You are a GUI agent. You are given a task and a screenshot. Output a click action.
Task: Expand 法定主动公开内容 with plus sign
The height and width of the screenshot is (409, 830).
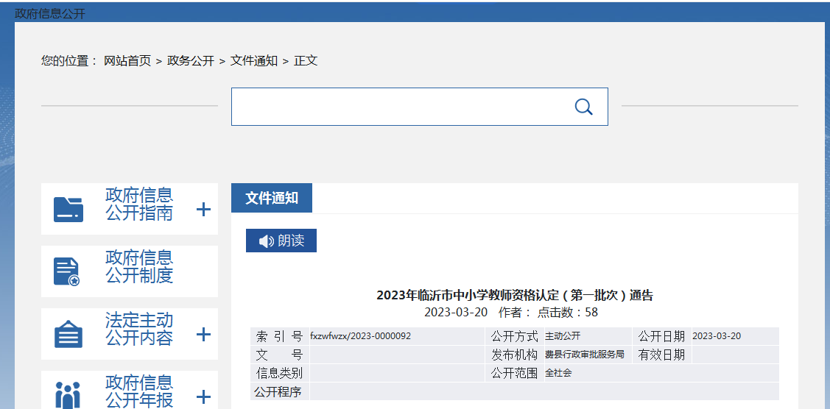(203, 335)
